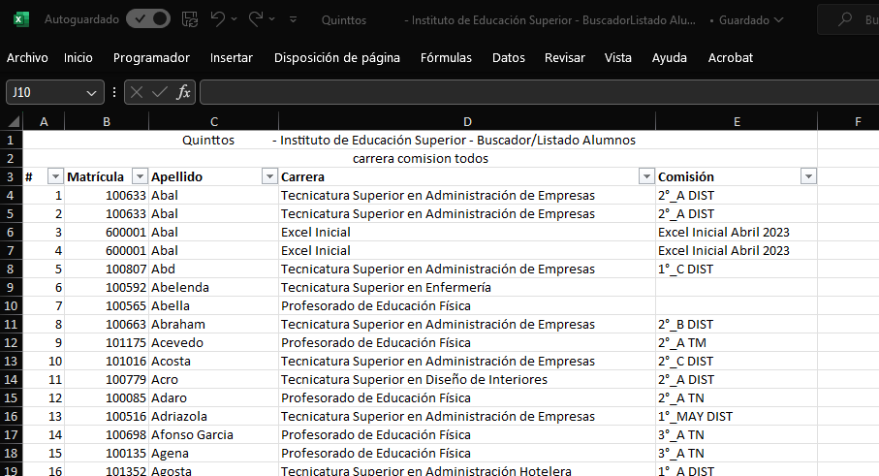The width and height of the screenshot is (879, 476).
Task: Click comisión cell '2°_B DIST'
Action: (x=737, y=324)
